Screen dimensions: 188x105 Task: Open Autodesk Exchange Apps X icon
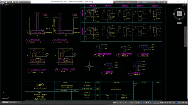click(x=156, y=2)
